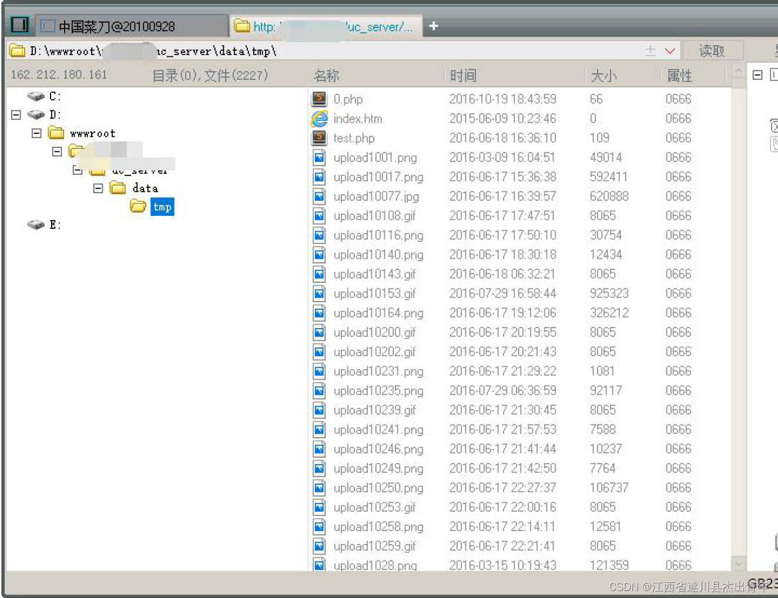Select the file name upload10246.png

click(378, 449)
